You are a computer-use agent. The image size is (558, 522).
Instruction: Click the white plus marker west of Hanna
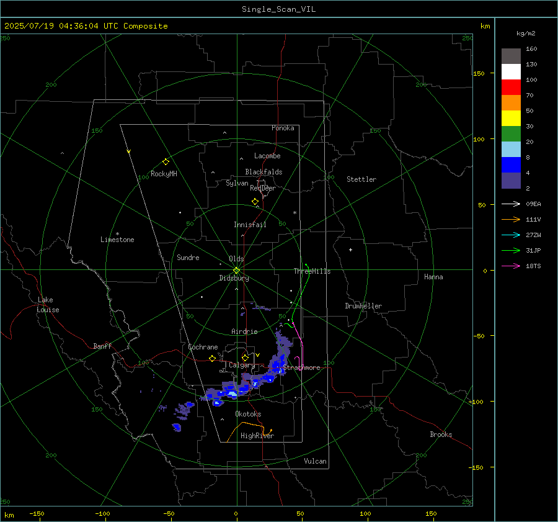pyautogui.click(x=350, y=250)
